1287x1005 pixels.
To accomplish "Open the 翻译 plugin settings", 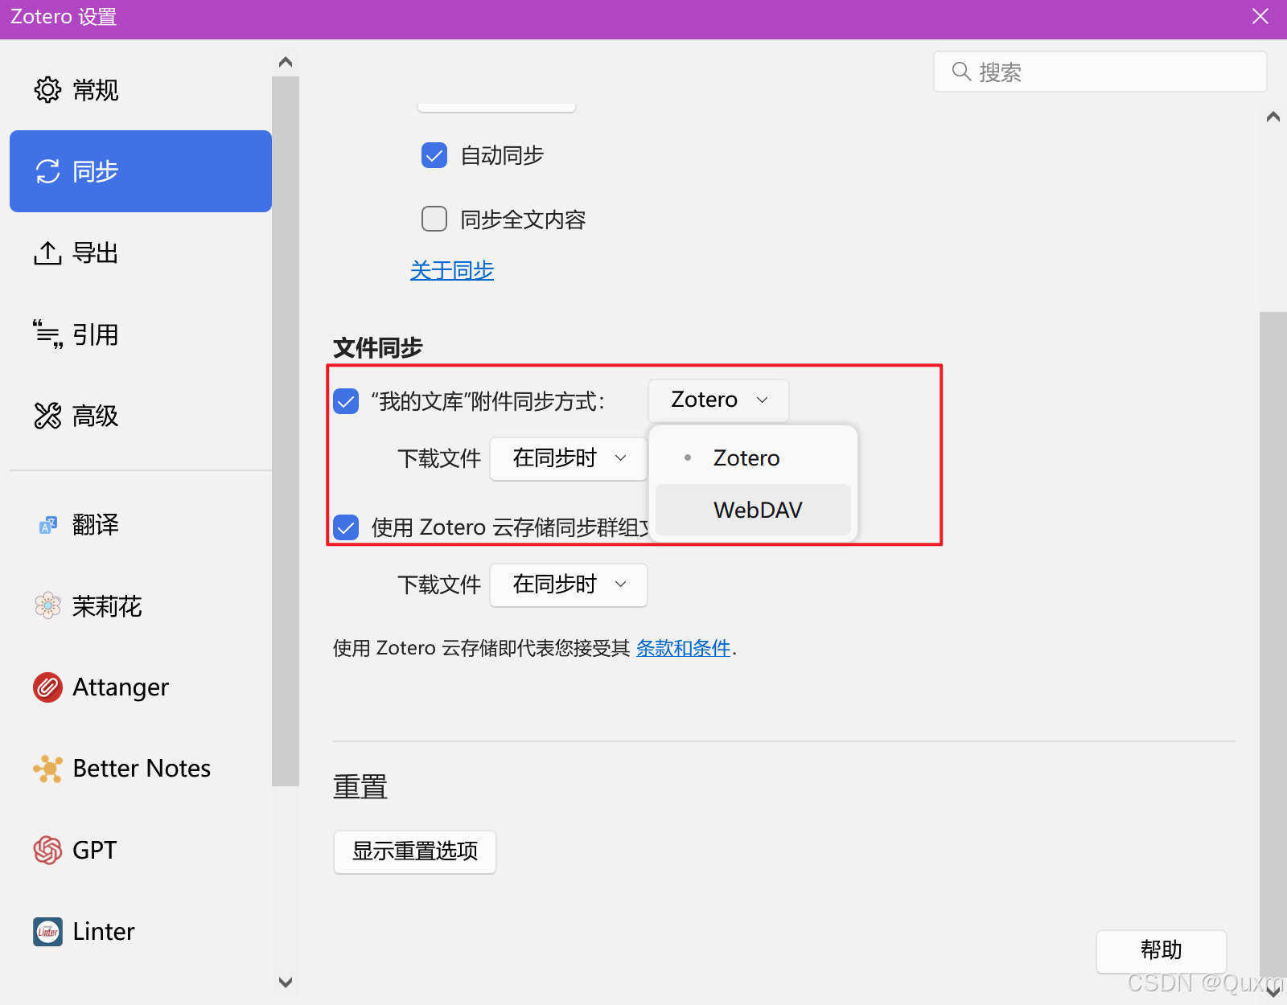I will (141, 525).
